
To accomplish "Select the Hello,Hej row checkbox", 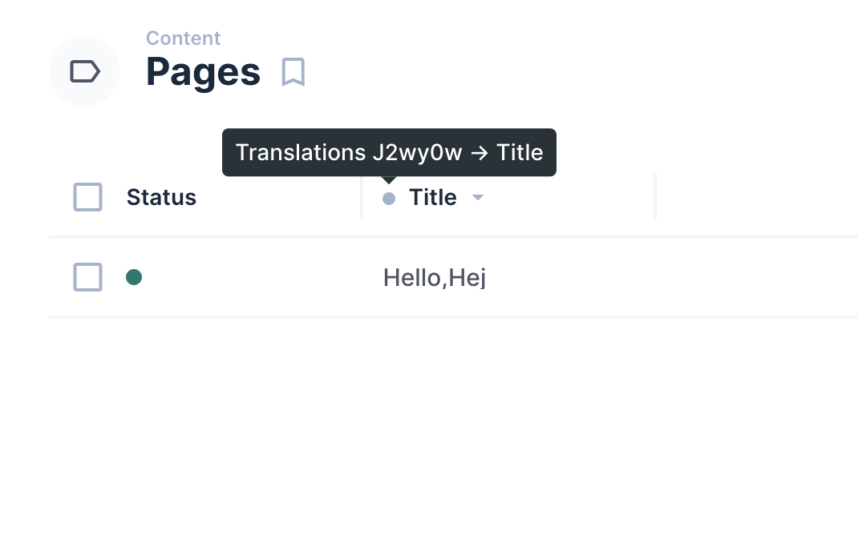I will [88, 277].
